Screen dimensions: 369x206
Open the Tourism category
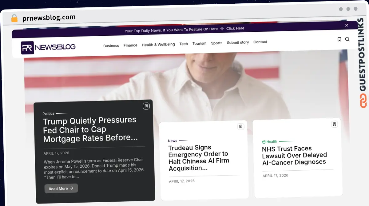pyautogui.click(x=199, y=43)
